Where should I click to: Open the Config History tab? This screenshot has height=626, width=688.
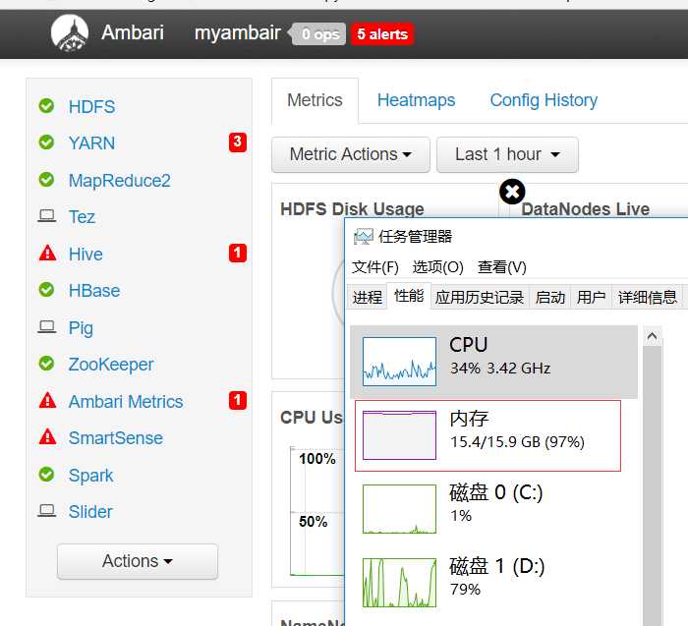coord(544,100)
